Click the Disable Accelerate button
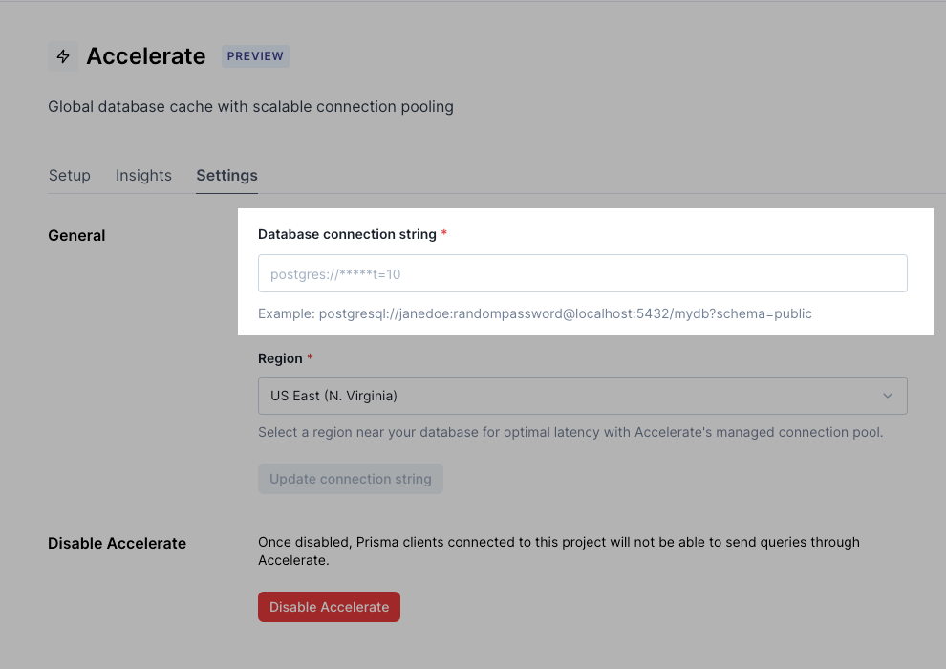946x669 pixels. [x=329, y=606]
